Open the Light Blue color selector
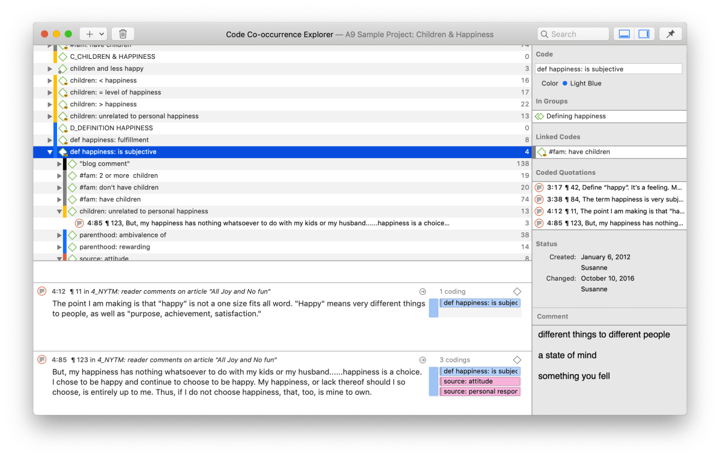Screen dimensions: 720x459 (581, 83)
